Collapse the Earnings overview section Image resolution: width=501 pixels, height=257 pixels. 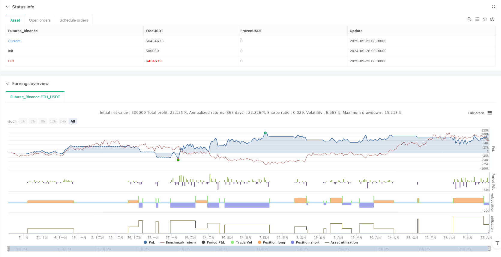pyautogui.click(x=7, y=84)
